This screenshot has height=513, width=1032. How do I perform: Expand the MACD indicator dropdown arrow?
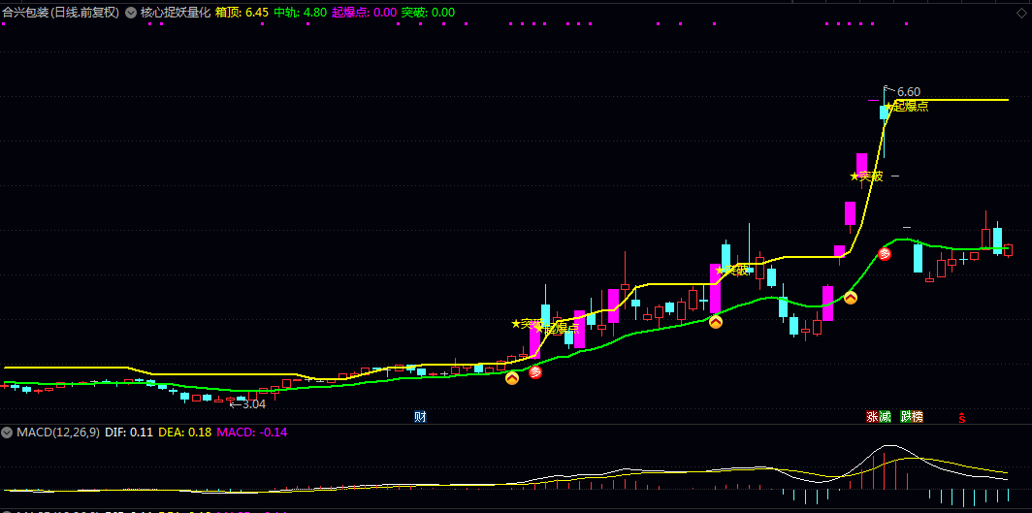pyautogui.click(x=8, y=432)
